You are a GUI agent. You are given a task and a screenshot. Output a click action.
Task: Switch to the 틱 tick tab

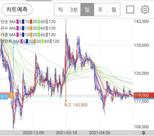(60, 10)
